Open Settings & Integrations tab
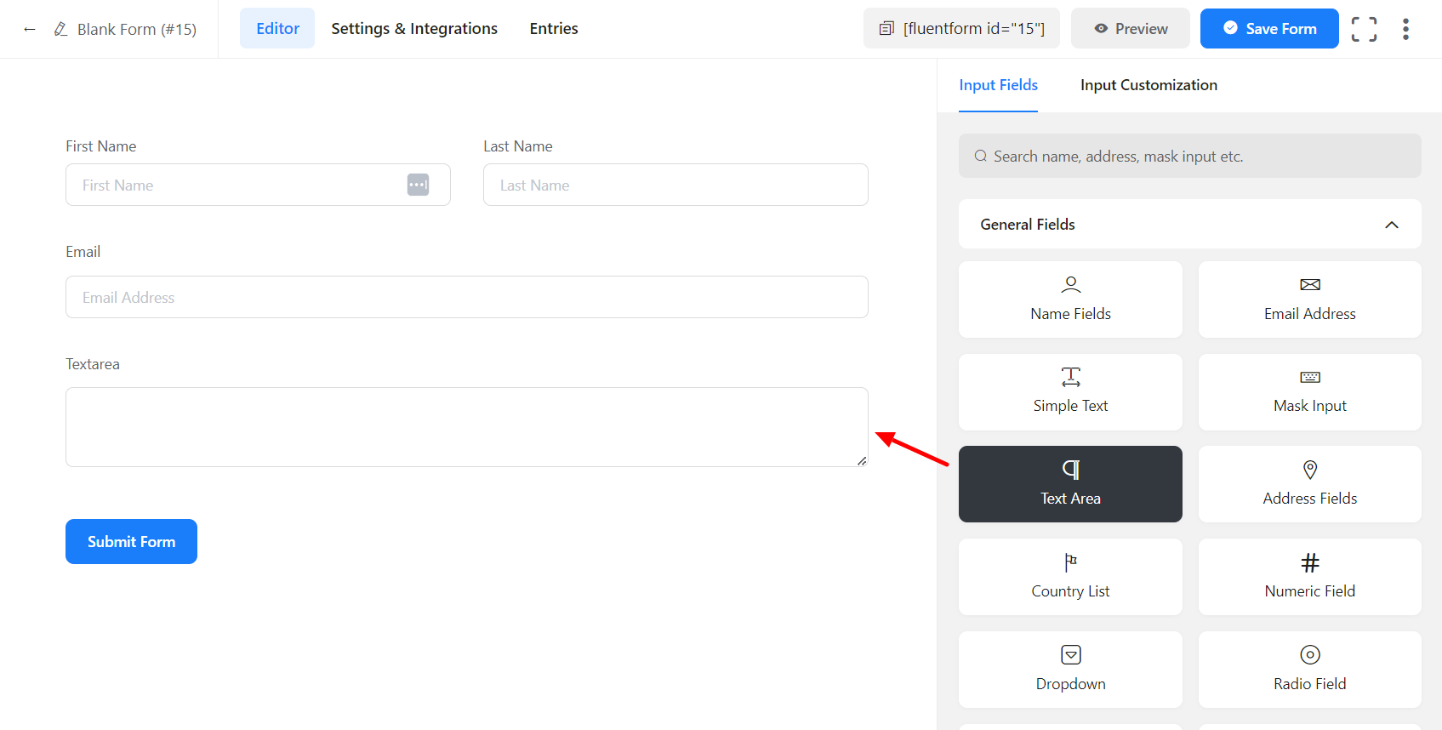 click(x=414, y=29)
